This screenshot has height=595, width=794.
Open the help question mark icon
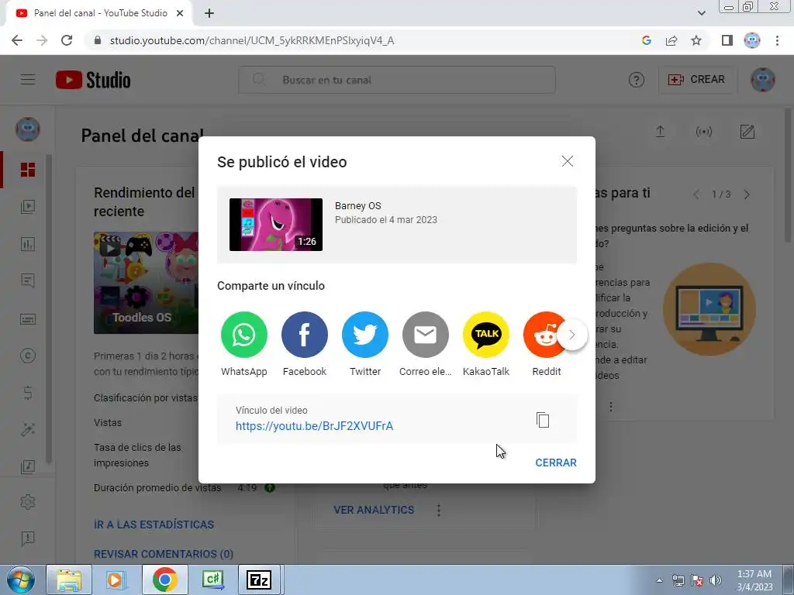[636, 80]
